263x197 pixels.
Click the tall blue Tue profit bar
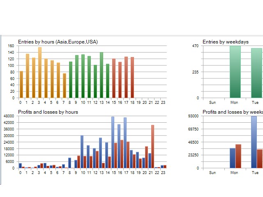[254, 142]
